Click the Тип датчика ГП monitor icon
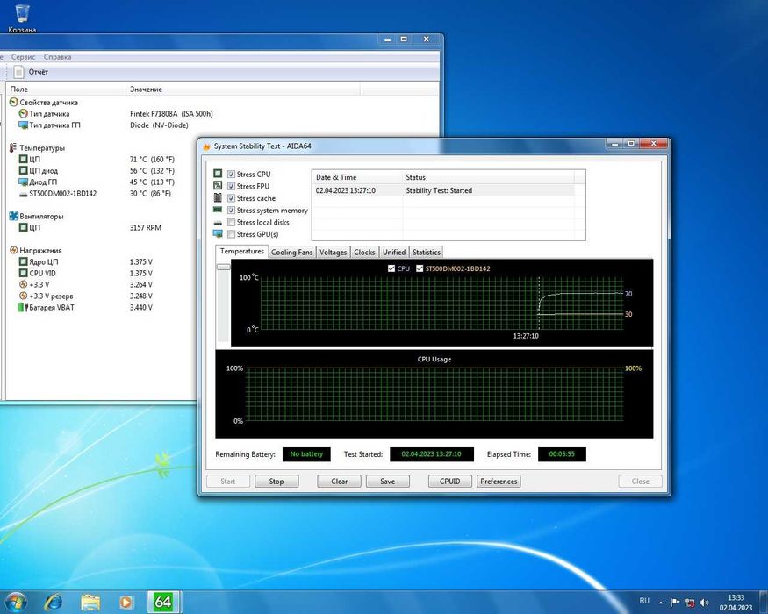This screenshot has height=614, width=768. point(23,125)
